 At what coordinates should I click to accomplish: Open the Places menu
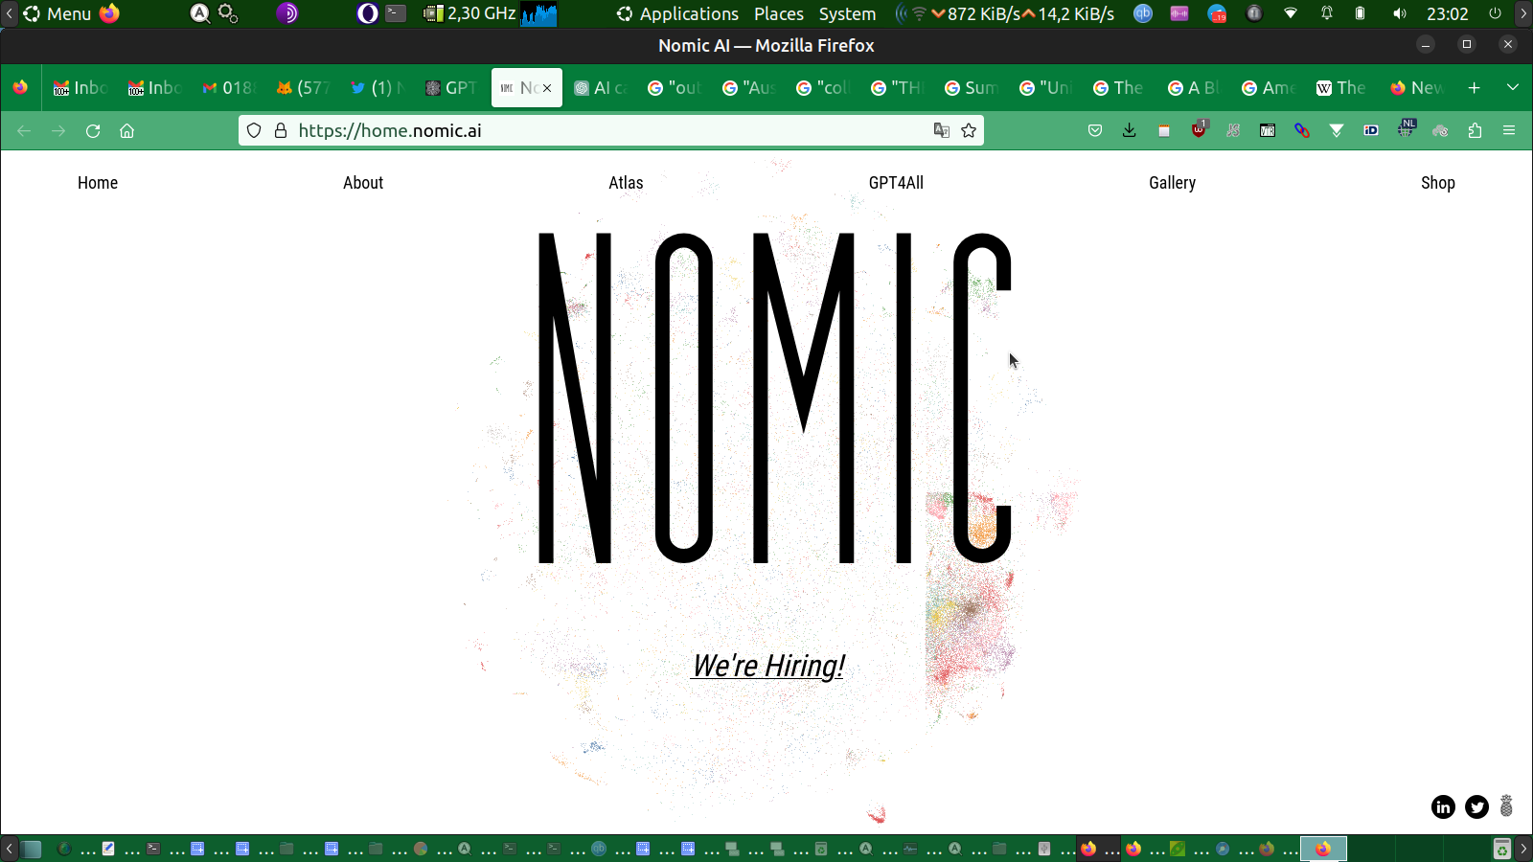click(x=779, y=13)
